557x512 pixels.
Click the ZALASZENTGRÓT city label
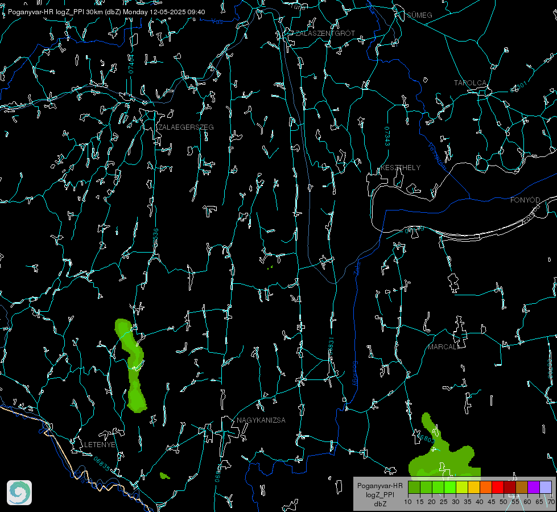pos(325,34)
